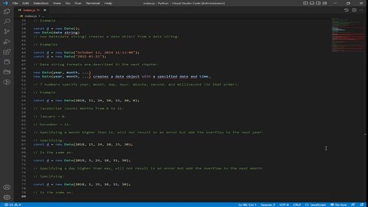Toggle secondary side bar layout icon

pos(318,3)
